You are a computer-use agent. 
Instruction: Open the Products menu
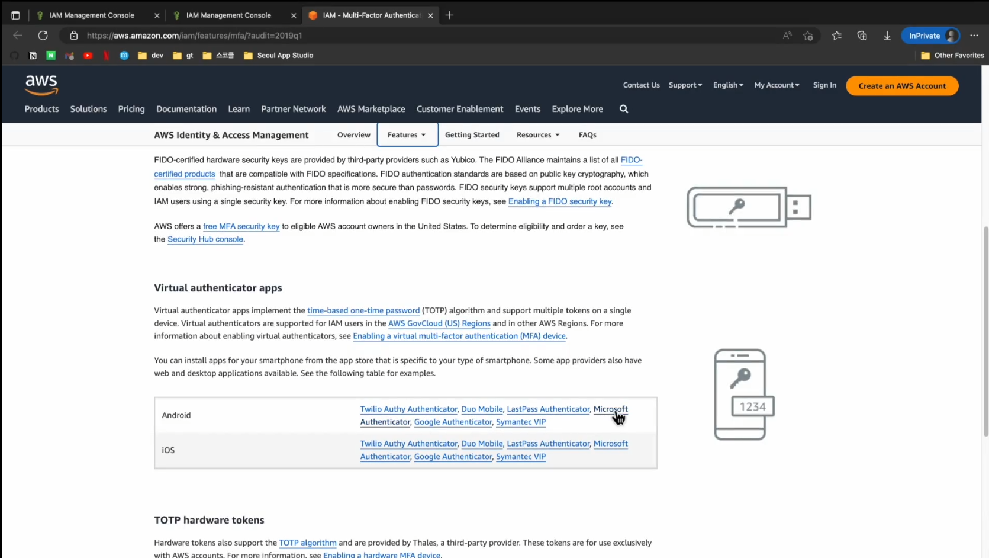point(41,109)
